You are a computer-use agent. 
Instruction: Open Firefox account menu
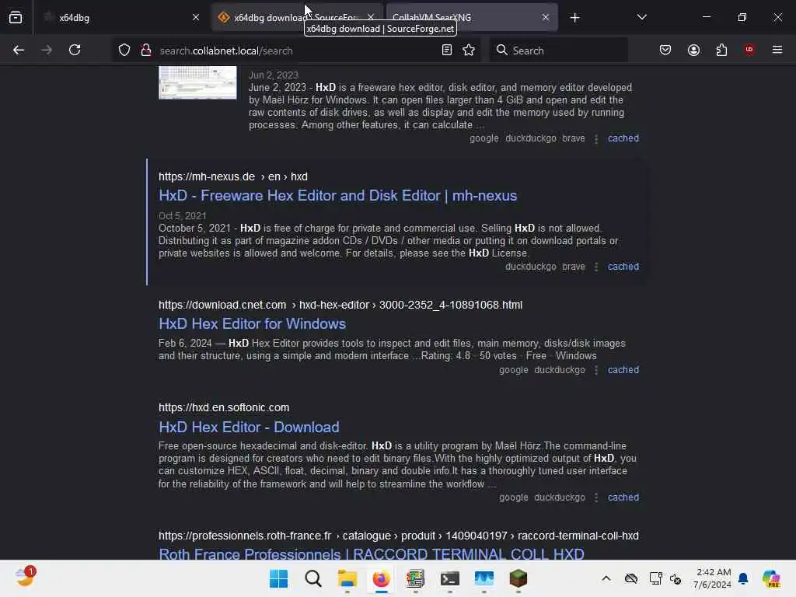pyautogui.click(x=693, y=51)
